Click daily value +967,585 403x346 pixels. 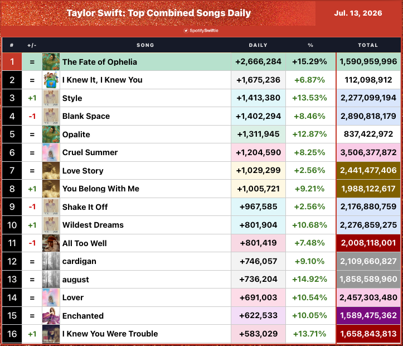[x=258, y=207]
